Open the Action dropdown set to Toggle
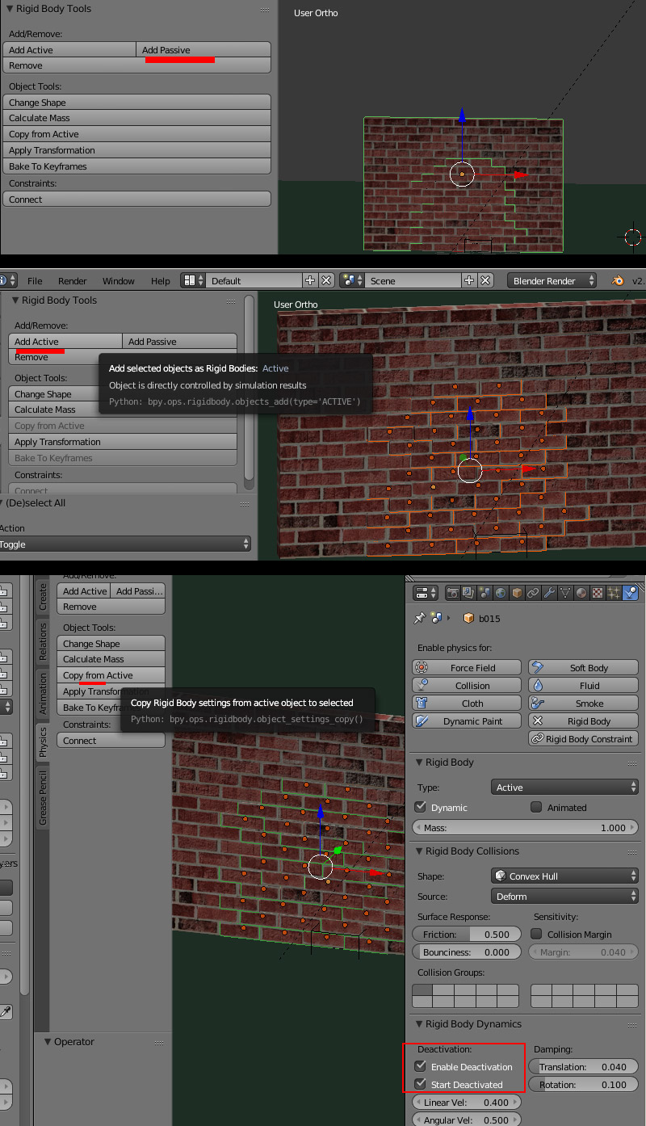This screenshot has height=1126, width=646. (x=125, y=544)
